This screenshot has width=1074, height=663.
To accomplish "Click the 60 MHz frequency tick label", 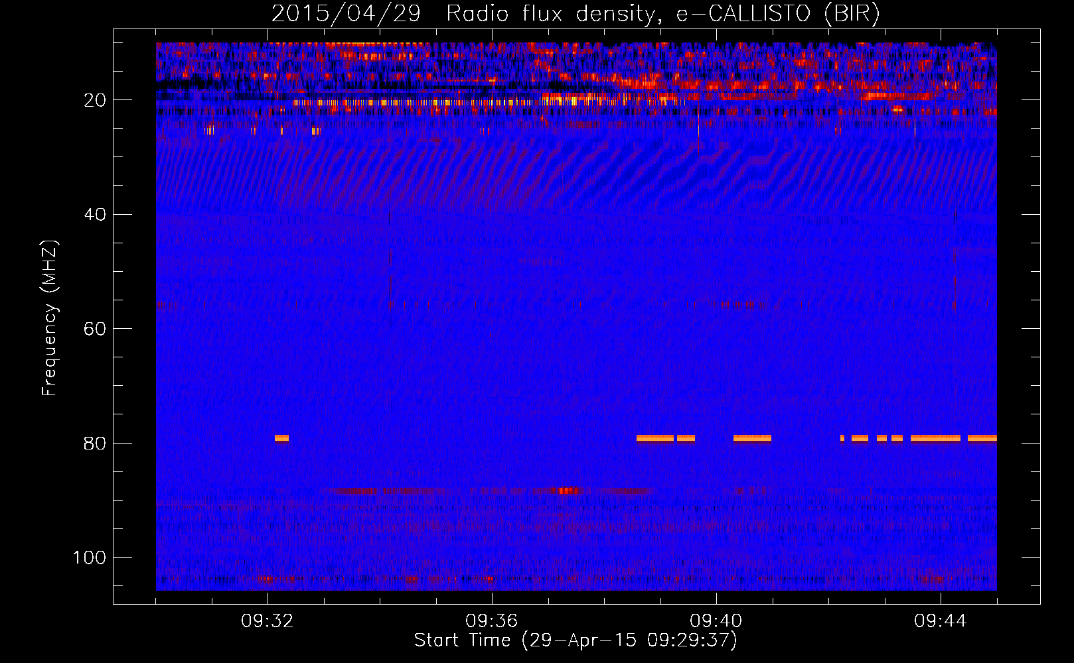I will [95, 330].
